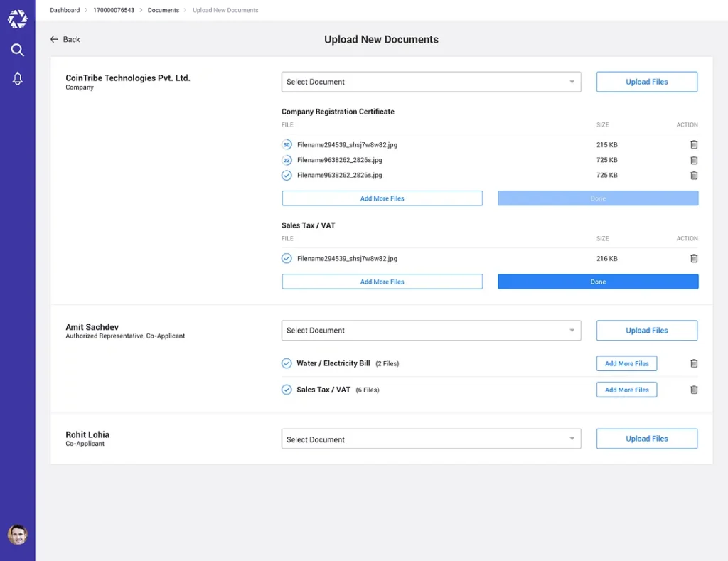The image size is (728, 561).
Task: Delete Water / Electricity Bill documents
Action: point(694,364)
